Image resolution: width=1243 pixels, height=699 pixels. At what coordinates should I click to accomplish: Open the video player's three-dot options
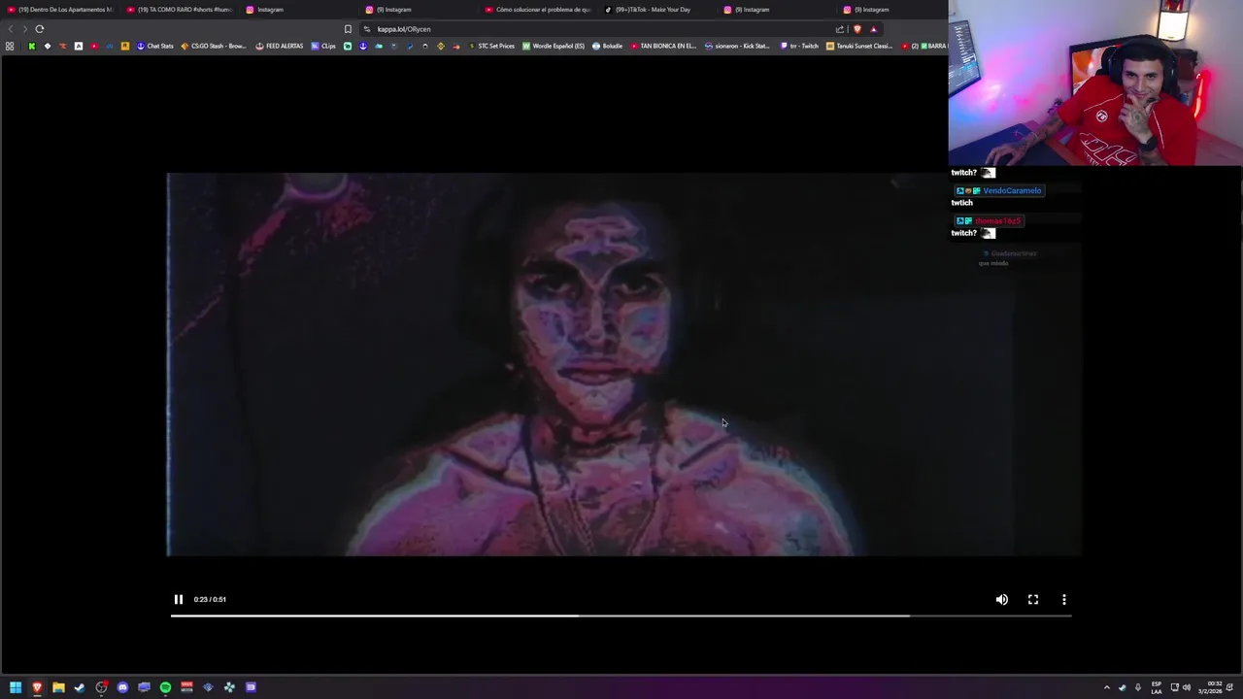coord(1064,600)
